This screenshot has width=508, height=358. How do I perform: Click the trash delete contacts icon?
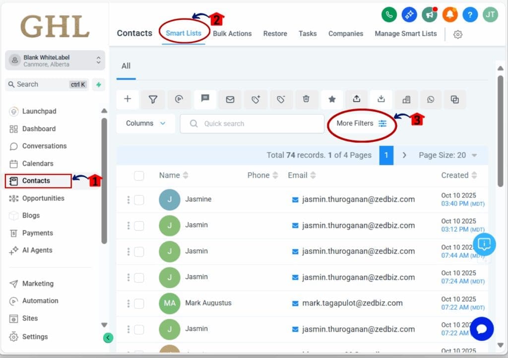click(307, 99)
